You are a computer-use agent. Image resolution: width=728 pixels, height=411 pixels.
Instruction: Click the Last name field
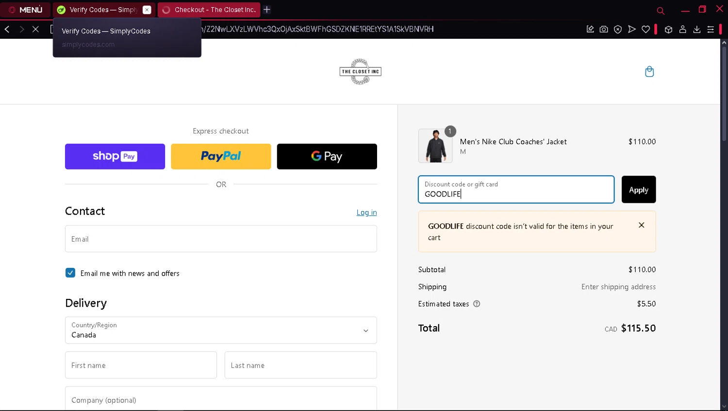coord(300,365)
